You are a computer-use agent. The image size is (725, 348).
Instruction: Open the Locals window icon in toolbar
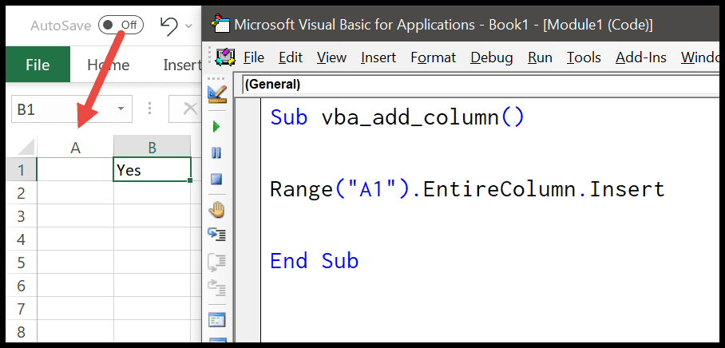point(217,320)
